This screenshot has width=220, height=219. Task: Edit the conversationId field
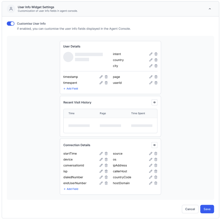click(101, 166)
